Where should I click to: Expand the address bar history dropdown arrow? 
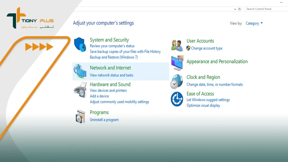click(x=235, y=9)
